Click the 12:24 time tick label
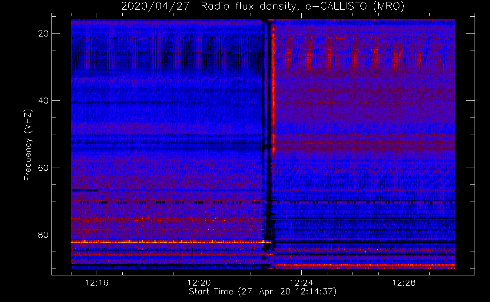Screen dimensions: 490x302 [x=301, y=283]
